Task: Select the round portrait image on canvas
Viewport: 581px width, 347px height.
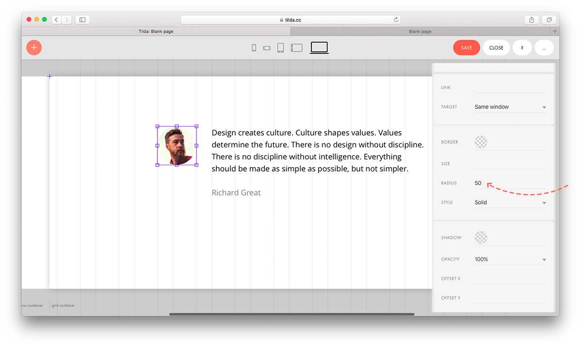Action: [177, 145]
